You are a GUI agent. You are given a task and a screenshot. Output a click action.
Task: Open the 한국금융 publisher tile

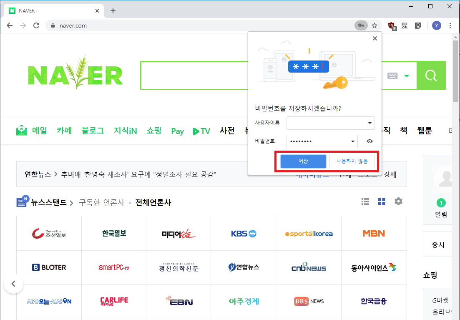[x=374, y=301]
